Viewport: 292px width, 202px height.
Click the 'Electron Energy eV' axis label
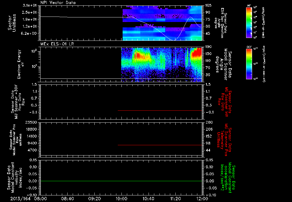click(x=21, y=64)
